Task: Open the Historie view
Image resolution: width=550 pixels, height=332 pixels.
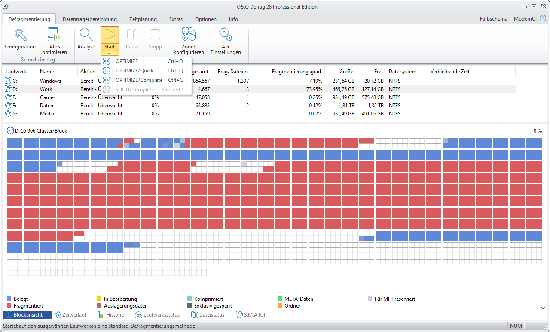Action: pos(111,315)
